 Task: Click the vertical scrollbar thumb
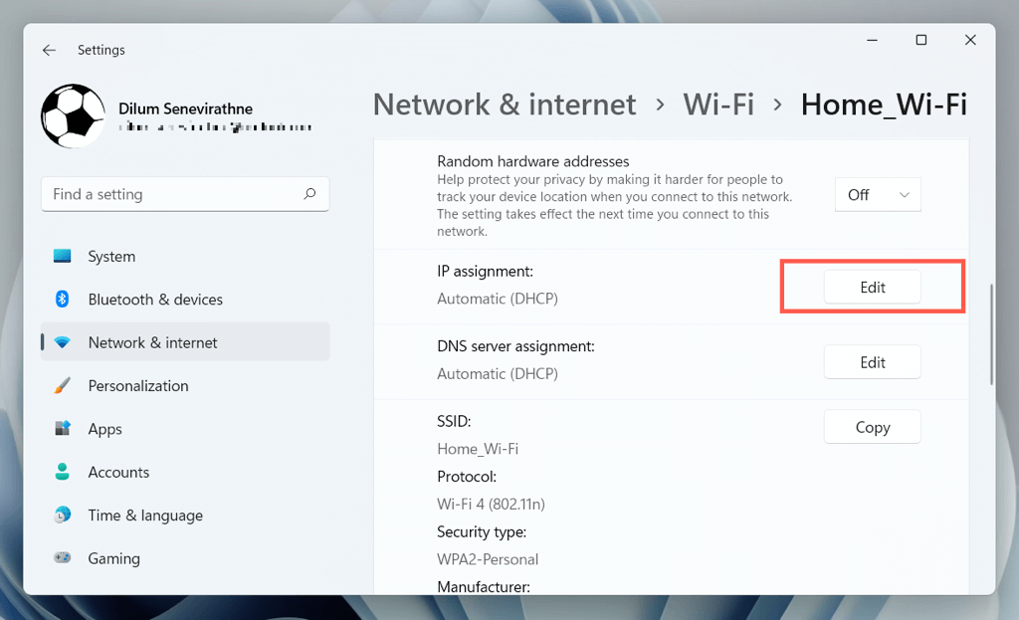click(992, 334)
